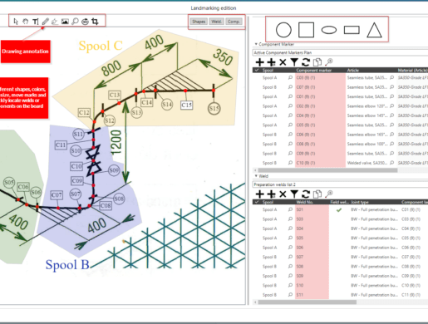Switch to the Shapes tab
Image resolution: width=428 pixels, height=324 pixels.
point(199,22)
